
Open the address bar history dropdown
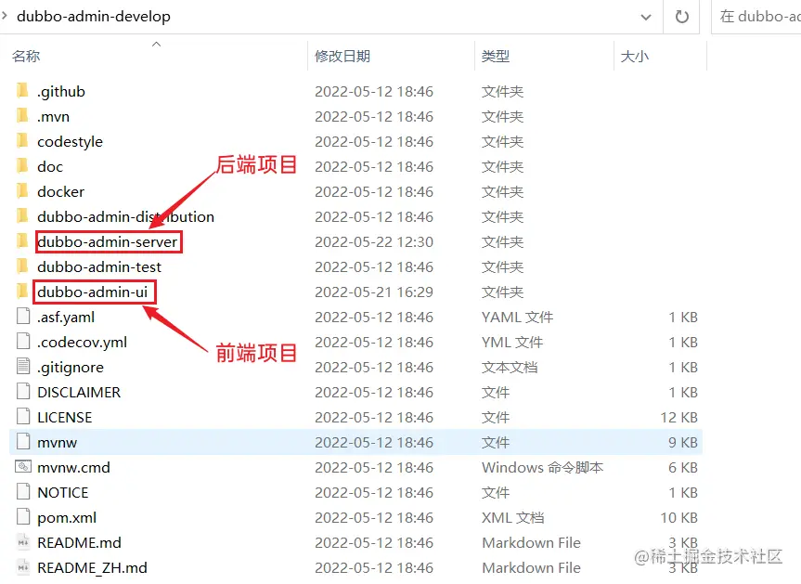click(646, 17)
